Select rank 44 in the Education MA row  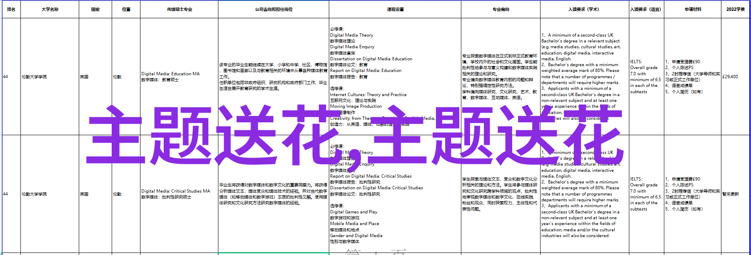(11, 77)
